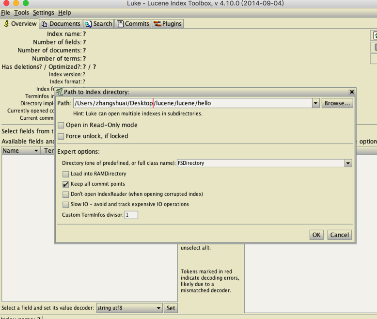Click the Name column header
Screen dimensions: 377x319
pyautogui.click(x=21, y=151)
